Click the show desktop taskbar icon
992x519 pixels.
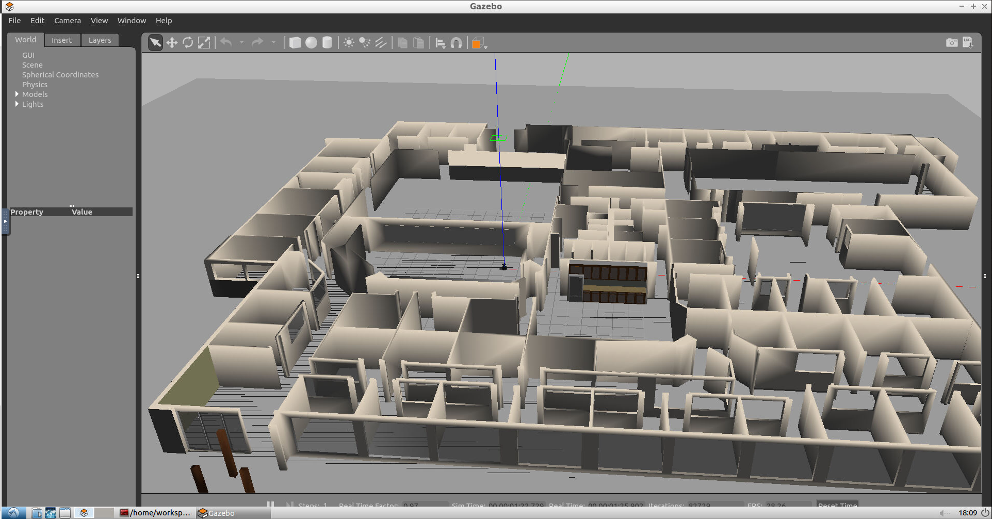pyautogui.click(x=65, y=513)
